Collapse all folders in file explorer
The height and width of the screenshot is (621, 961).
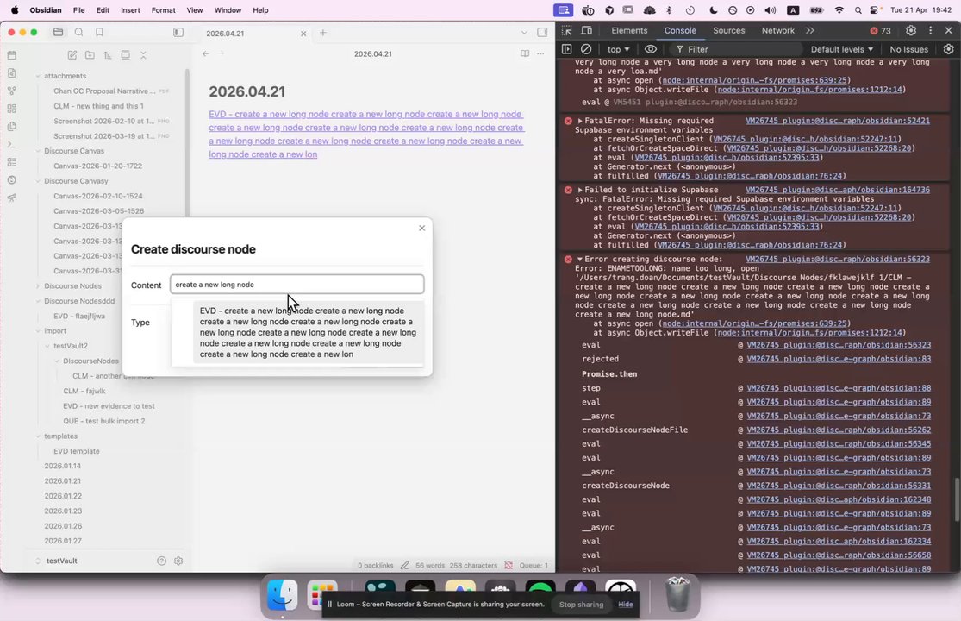143,55
